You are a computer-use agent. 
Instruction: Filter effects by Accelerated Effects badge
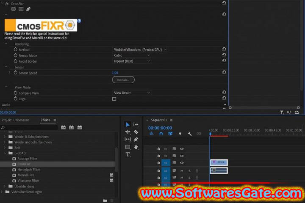[x=64, y=127]
